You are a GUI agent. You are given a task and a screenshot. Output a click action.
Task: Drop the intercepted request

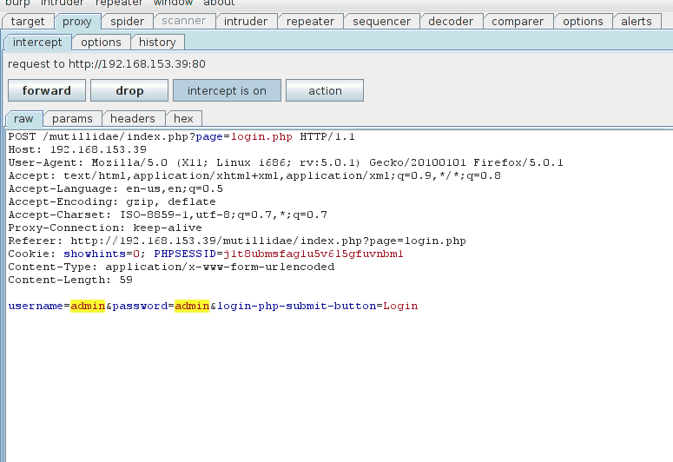pyautogui.click(x=129, y=90)
